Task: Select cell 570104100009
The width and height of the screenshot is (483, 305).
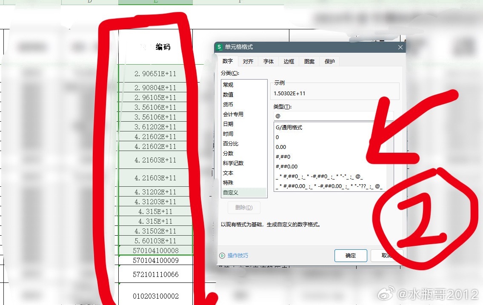Action: coord(156,260)
